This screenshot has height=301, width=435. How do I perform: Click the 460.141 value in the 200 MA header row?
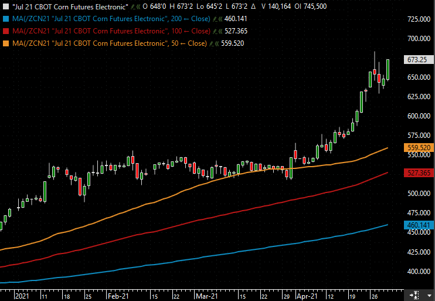coord(236,19)
